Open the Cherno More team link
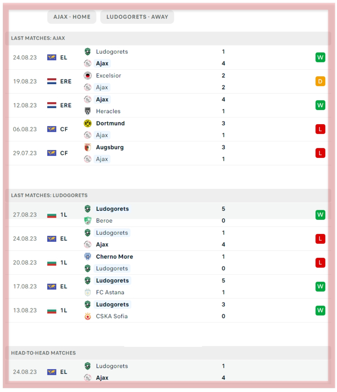Viewport: 337px width, 392px height. 114,257
